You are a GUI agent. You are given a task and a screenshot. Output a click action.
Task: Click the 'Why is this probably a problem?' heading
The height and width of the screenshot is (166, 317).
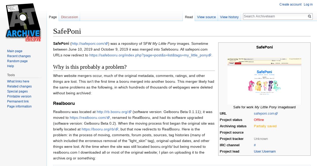[90, 67]
